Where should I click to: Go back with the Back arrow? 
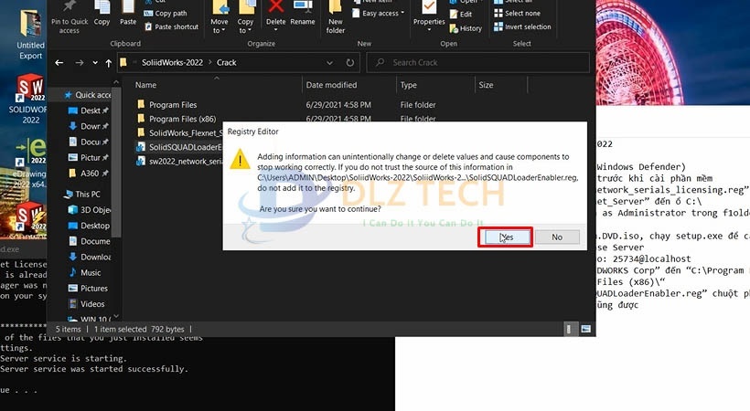pos(59,63)
